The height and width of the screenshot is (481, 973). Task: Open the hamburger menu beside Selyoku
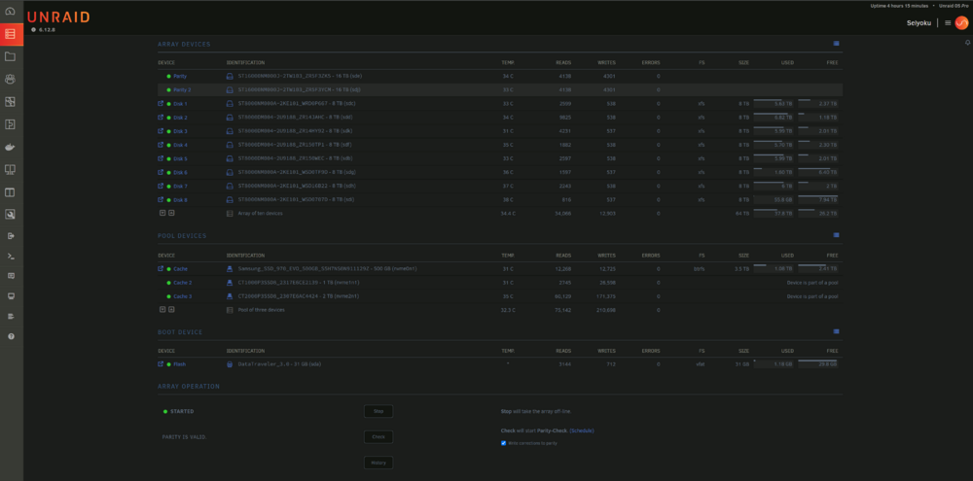948,23
